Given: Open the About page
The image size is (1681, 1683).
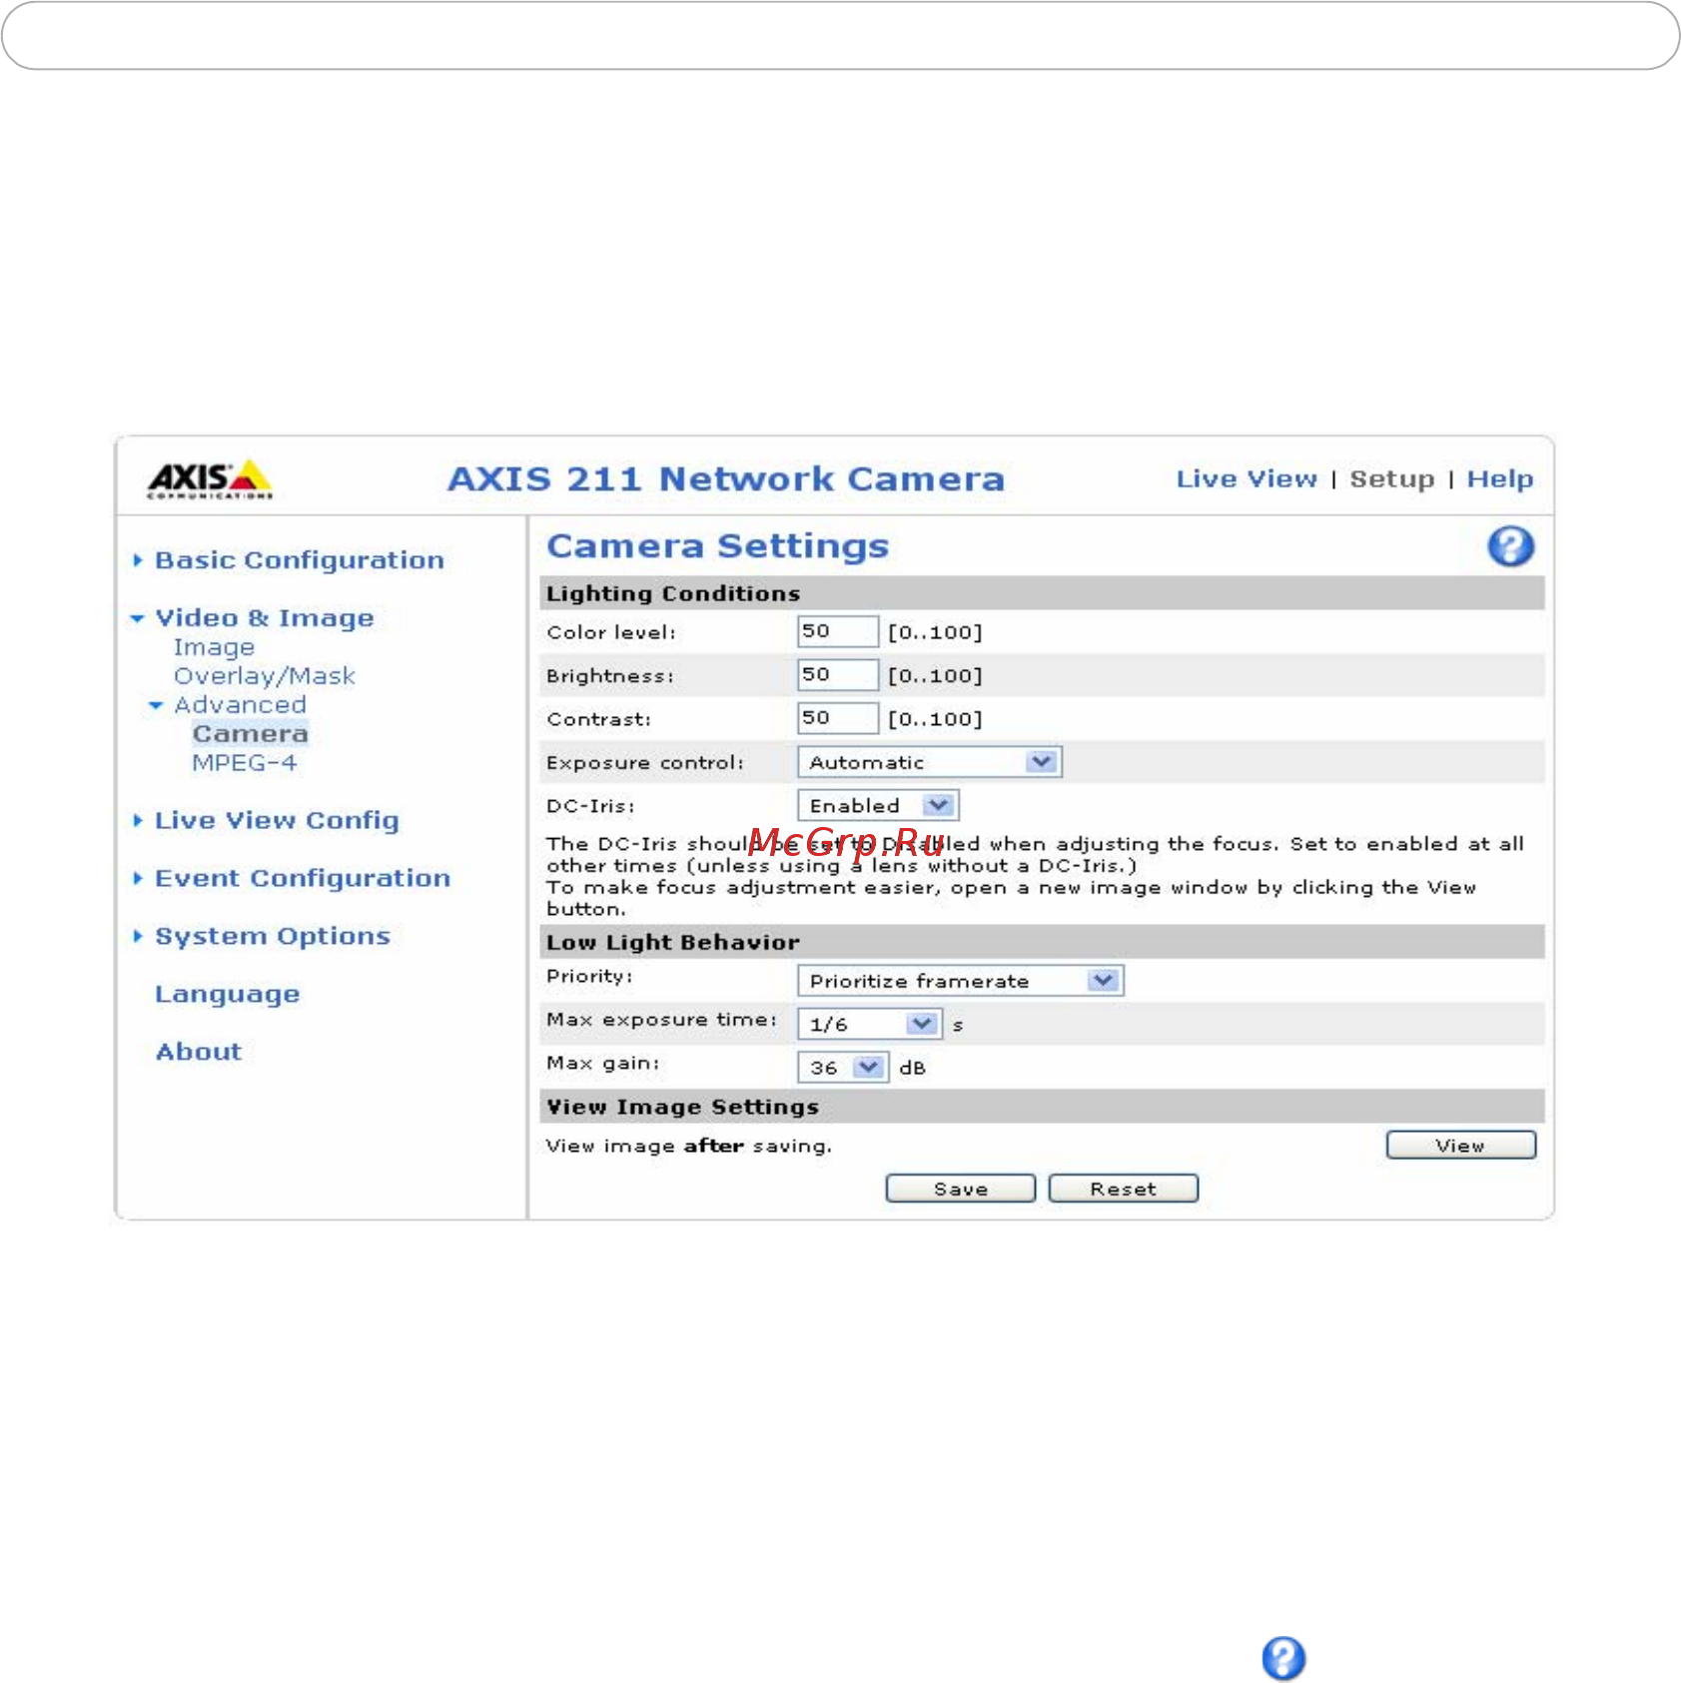Looking at the screenshot, I should click(198, 1052).
